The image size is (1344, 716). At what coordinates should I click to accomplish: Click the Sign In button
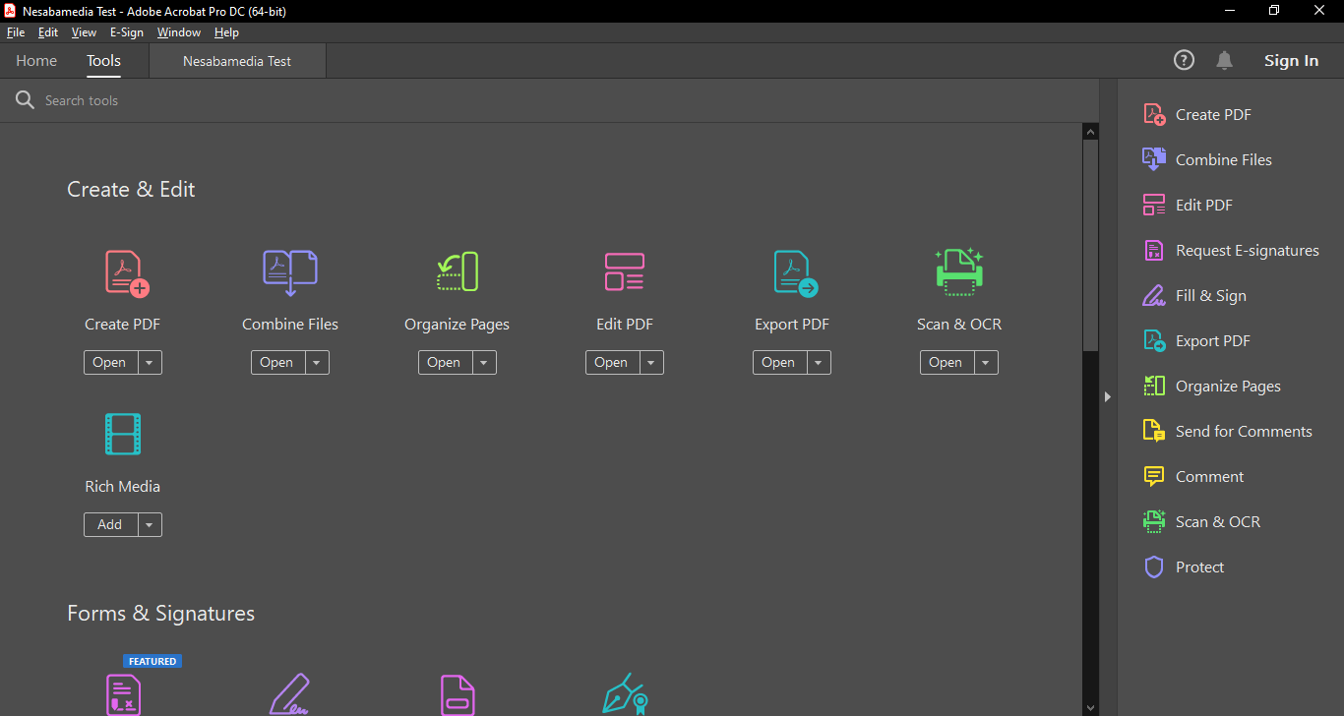click(x=1291, y=61)
